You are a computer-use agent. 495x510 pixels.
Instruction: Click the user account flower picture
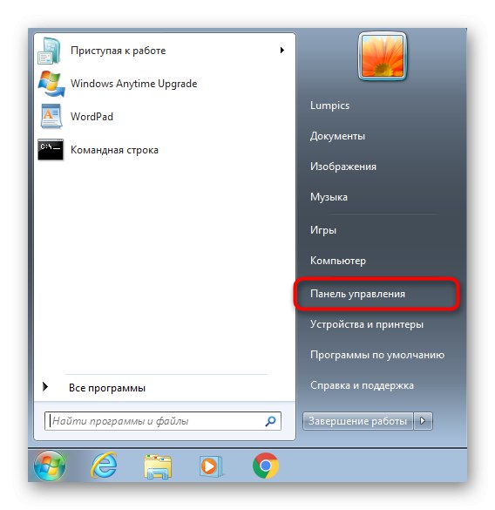point(383,57)
